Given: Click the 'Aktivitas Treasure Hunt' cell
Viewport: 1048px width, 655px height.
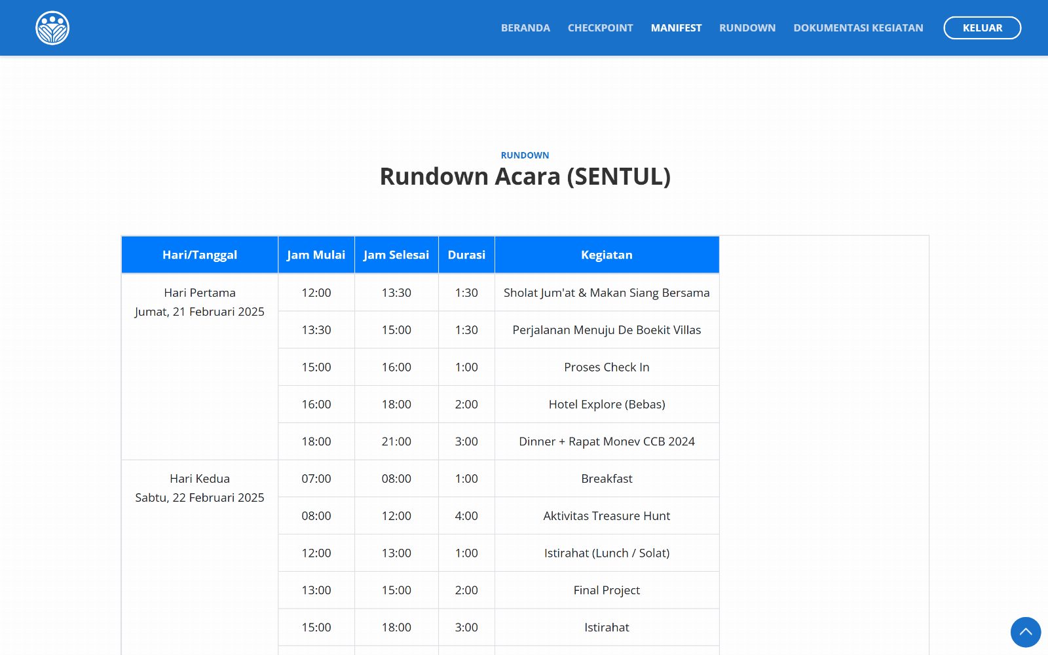Looking at the screenshot, I should tap(607, 516).
